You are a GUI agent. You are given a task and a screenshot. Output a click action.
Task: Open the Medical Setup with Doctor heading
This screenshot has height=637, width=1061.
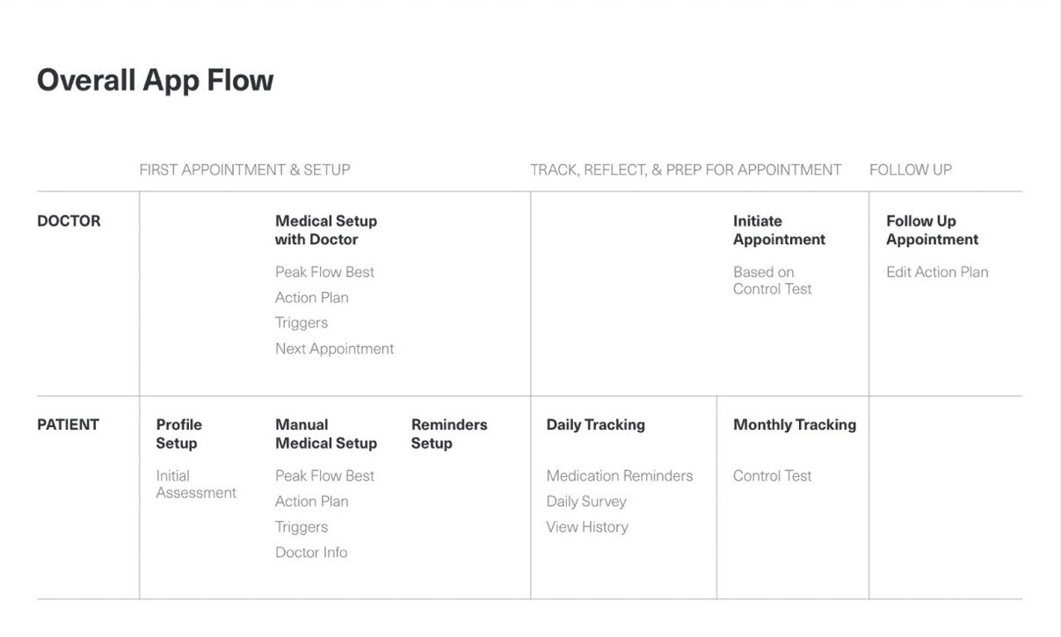point(326,230)
